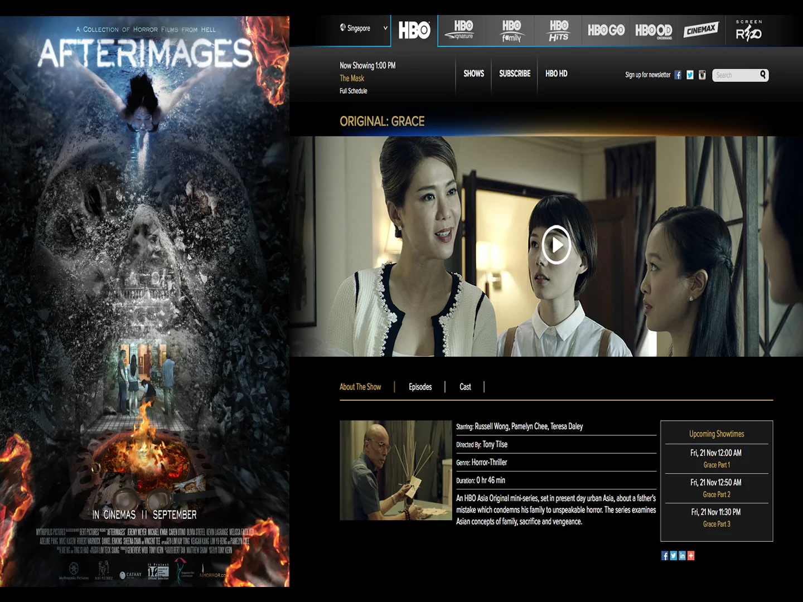Click the Afterimages movie poster
The height and width of the screenshot is (602, 803).
pyautogui.click(x=144, y=301)
